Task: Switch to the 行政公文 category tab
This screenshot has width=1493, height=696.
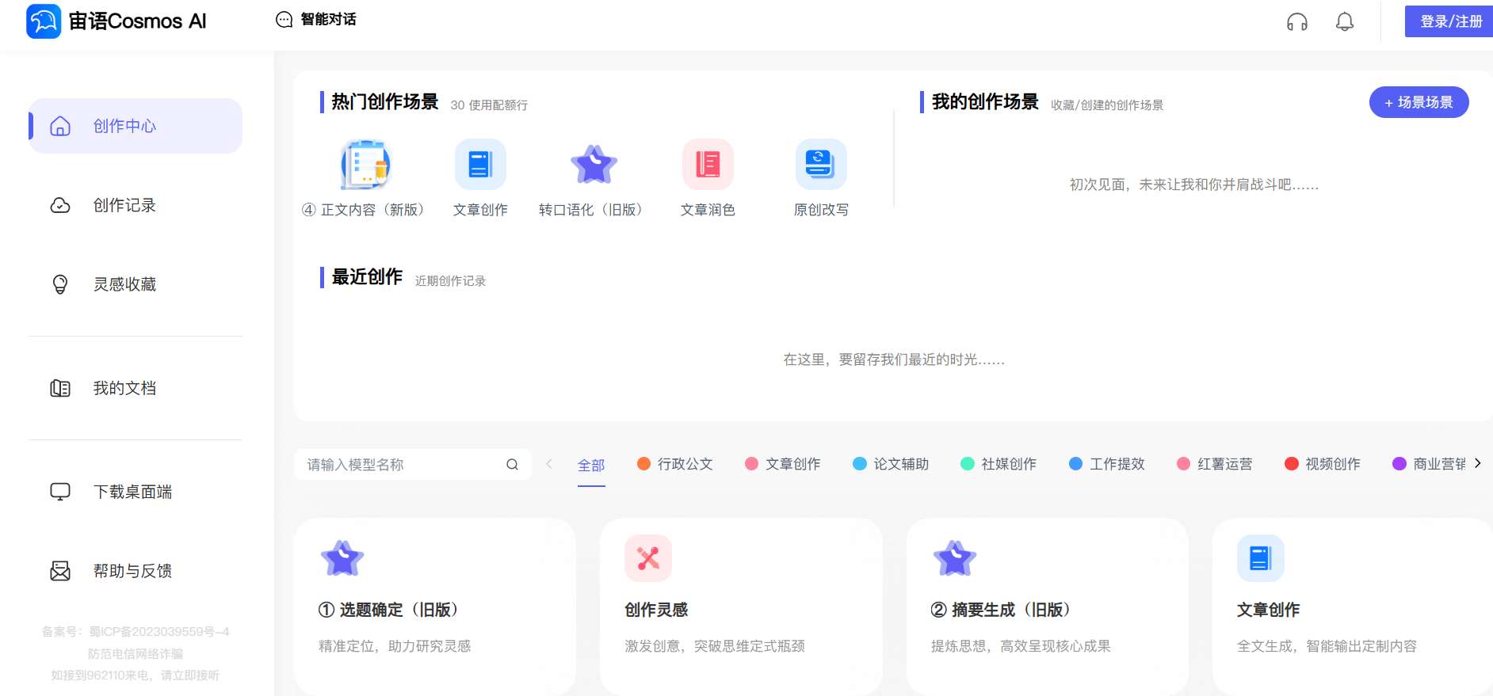Action: (x=675, y=464)
